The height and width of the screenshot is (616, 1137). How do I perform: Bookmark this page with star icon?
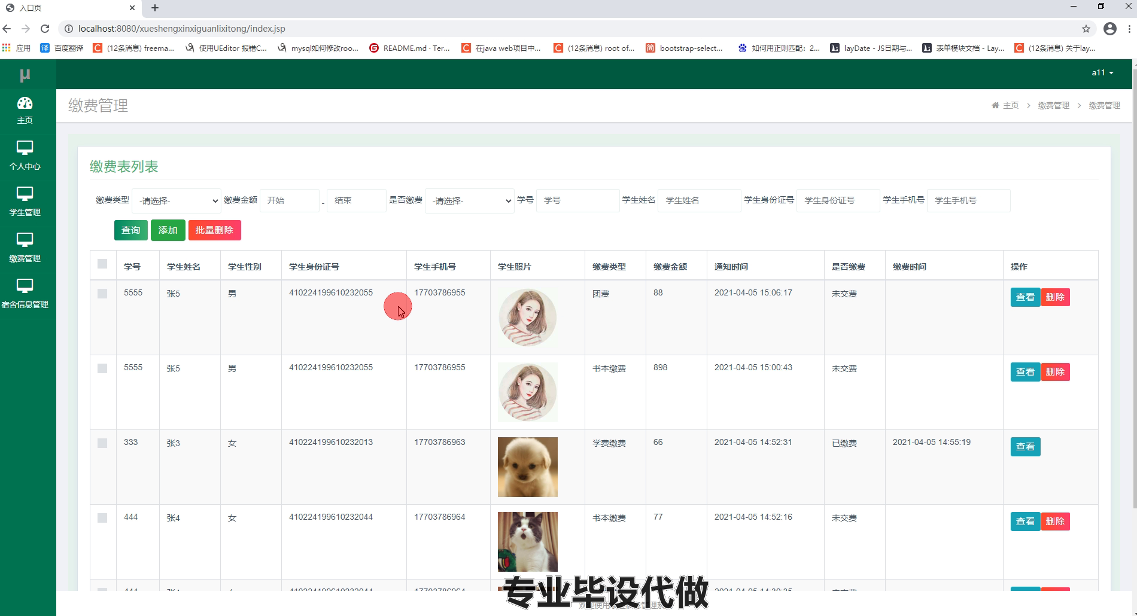pos(1086,29)
